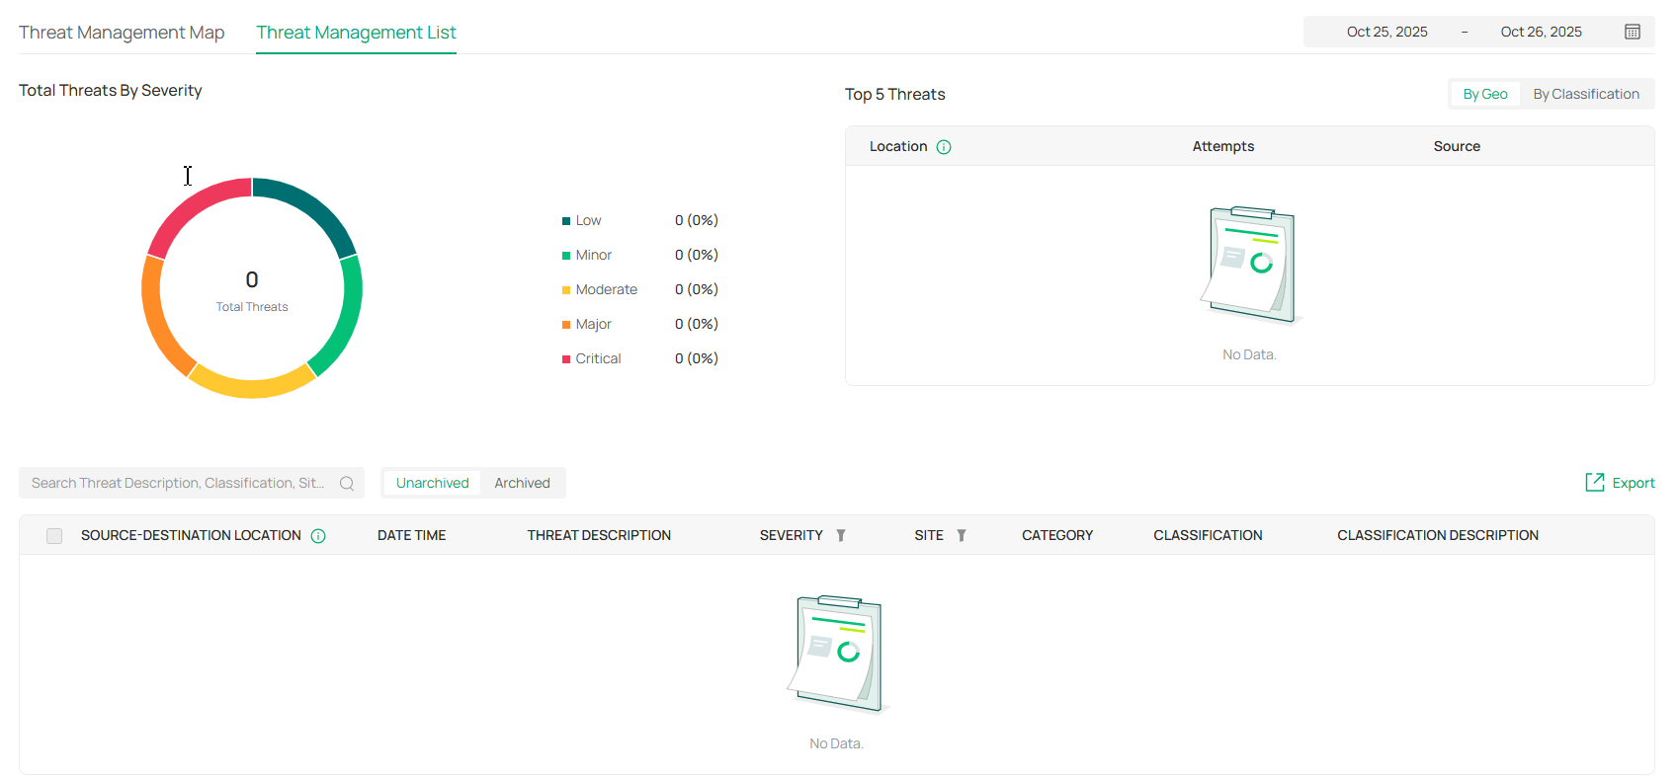Show Unarchived threats
This screenshot has width=1679, height=776.
pyautogui.click(x=433, y=483)
